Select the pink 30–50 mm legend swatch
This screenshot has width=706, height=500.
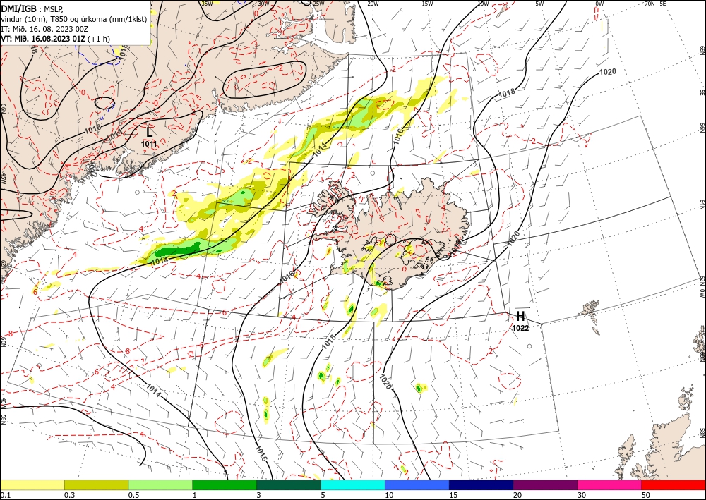[609, 484]
